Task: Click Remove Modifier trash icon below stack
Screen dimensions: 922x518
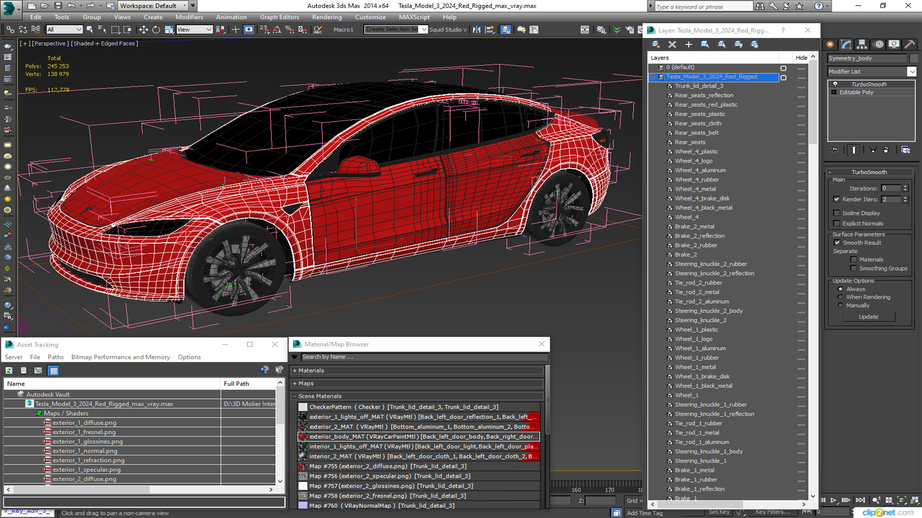Action: [886, 150]
